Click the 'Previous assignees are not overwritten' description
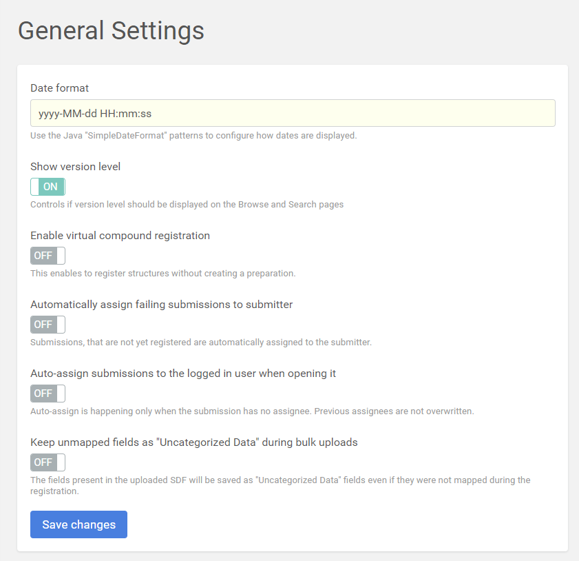Viewport: 579px width, 561px height. point(252,411)
